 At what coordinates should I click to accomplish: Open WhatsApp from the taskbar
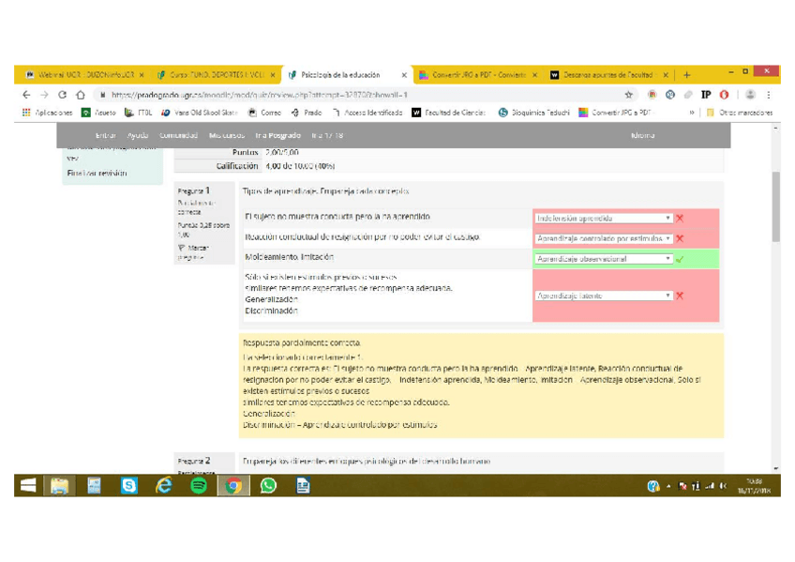coord(268,485)
